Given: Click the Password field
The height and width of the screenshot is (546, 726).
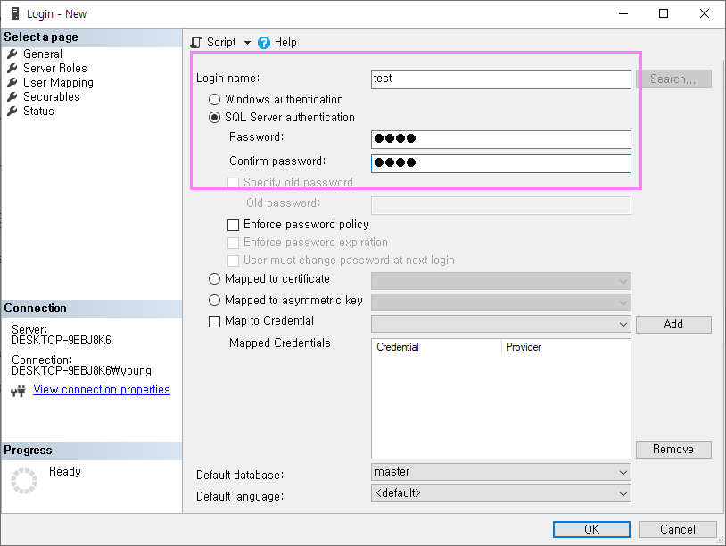Looking at the screenshot, I should coord(501,139).
